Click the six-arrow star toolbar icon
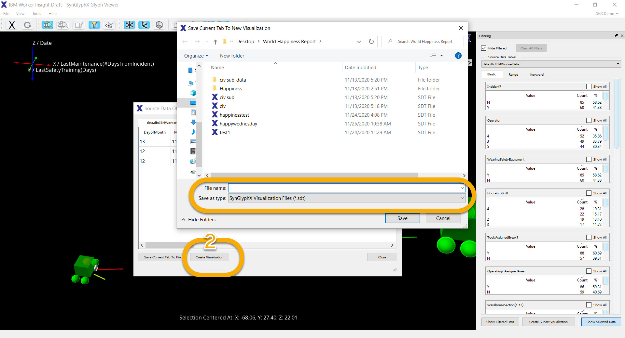Screen dimensions: 625x338 129,25
